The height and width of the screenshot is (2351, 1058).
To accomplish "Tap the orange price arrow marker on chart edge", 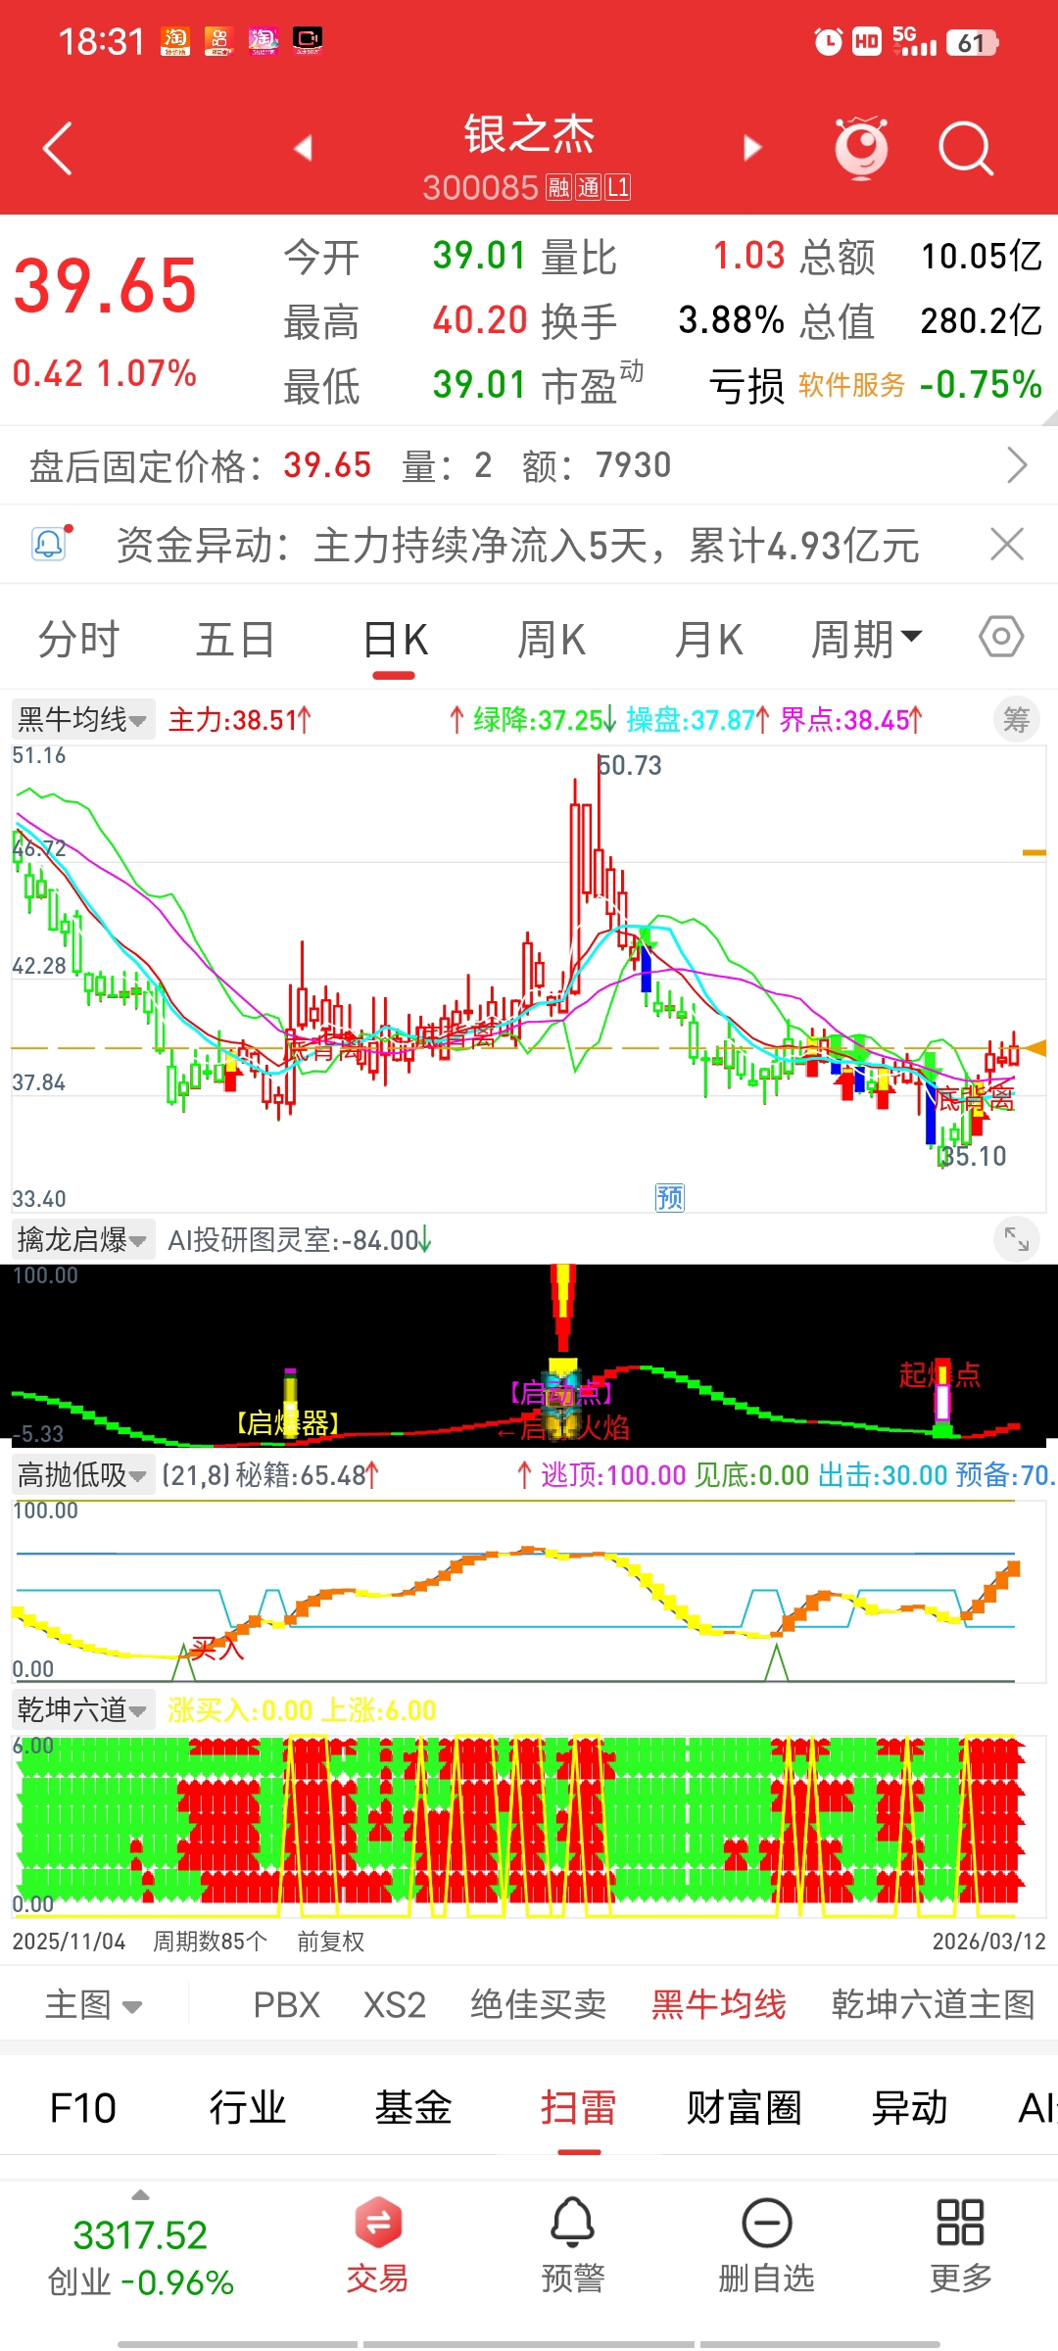I will click(x=1034, y=1047).
